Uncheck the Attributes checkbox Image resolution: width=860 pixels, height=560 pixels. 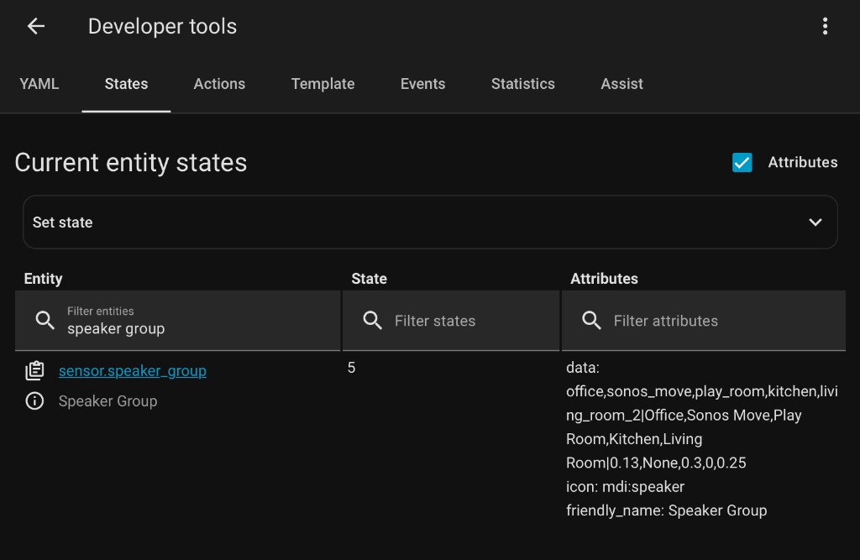tap(742, 163)
